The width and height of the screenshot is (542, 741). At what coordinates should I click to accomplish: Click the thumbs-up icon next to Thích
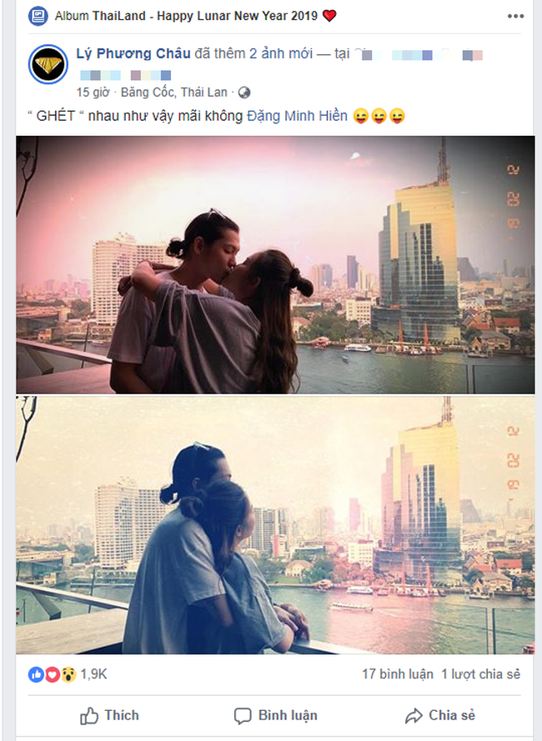click(x=89, y=716)
